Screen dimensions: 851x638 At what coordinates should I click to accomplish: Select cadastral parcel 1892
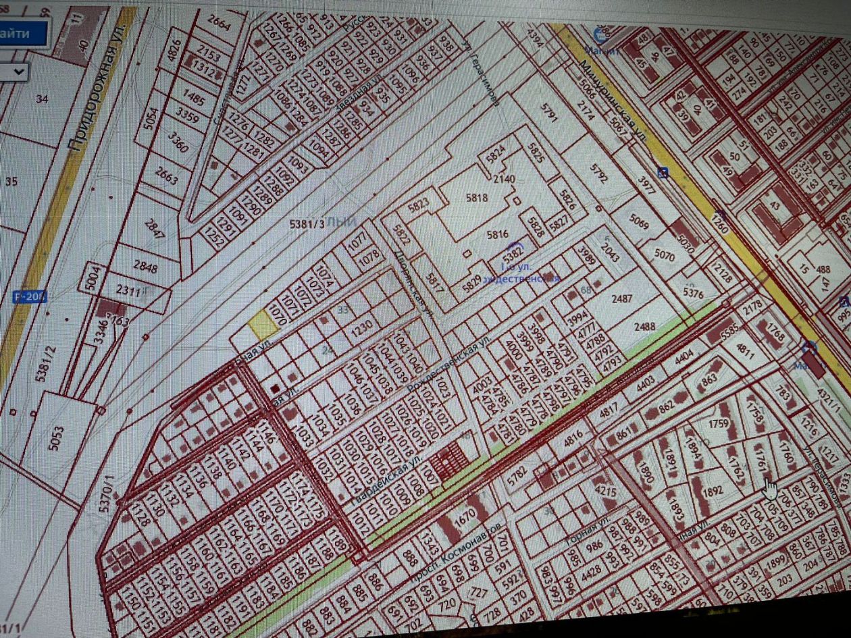(714, 491)
